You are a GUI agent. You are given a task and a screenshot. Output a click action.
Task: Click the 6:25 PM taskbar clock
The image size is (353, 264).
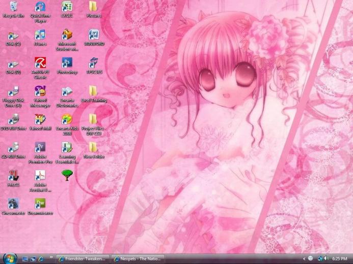pos(339,259)
